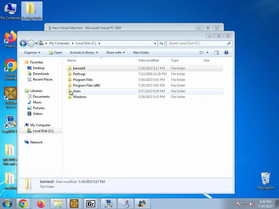The height and width of the screenshot is (209, 279).
Task: Sort by the Date modified column
Action: click(x=153, y=60)
